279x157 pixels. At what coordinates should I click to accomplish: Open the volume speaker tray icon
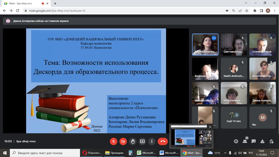click(240, 153)
